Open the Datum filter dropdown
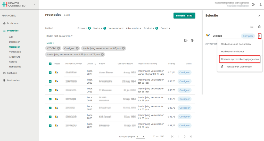Viewport: 264px width, 141px height. coord(165,28)
